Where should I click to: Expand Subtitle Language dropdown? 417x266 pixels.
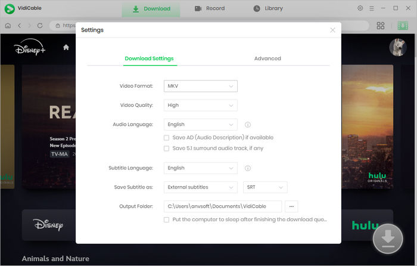click(201, 168)
